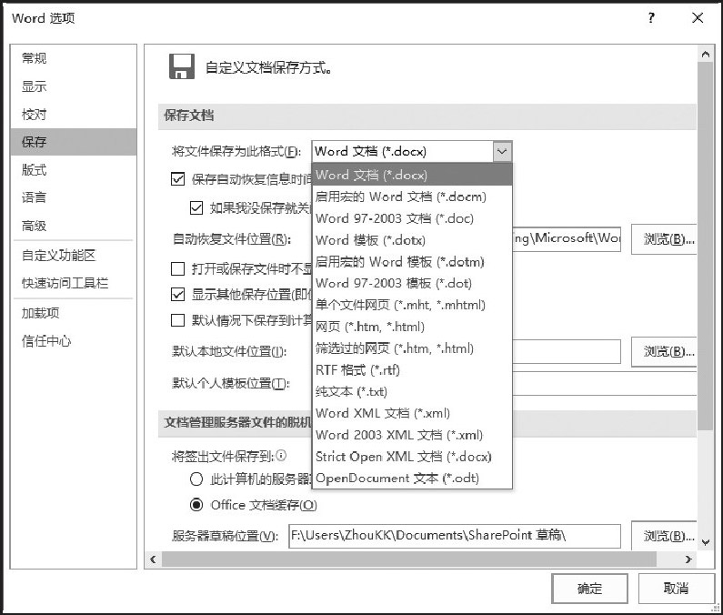
Task: Choose Word 模板 (*.dotx)
Action: click(412, 240)
